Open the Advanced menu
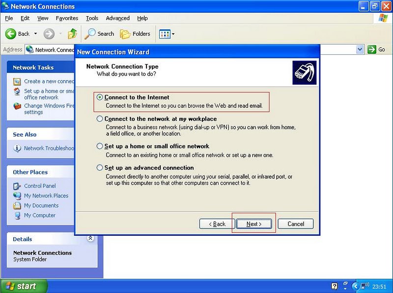 coord(117,18)
